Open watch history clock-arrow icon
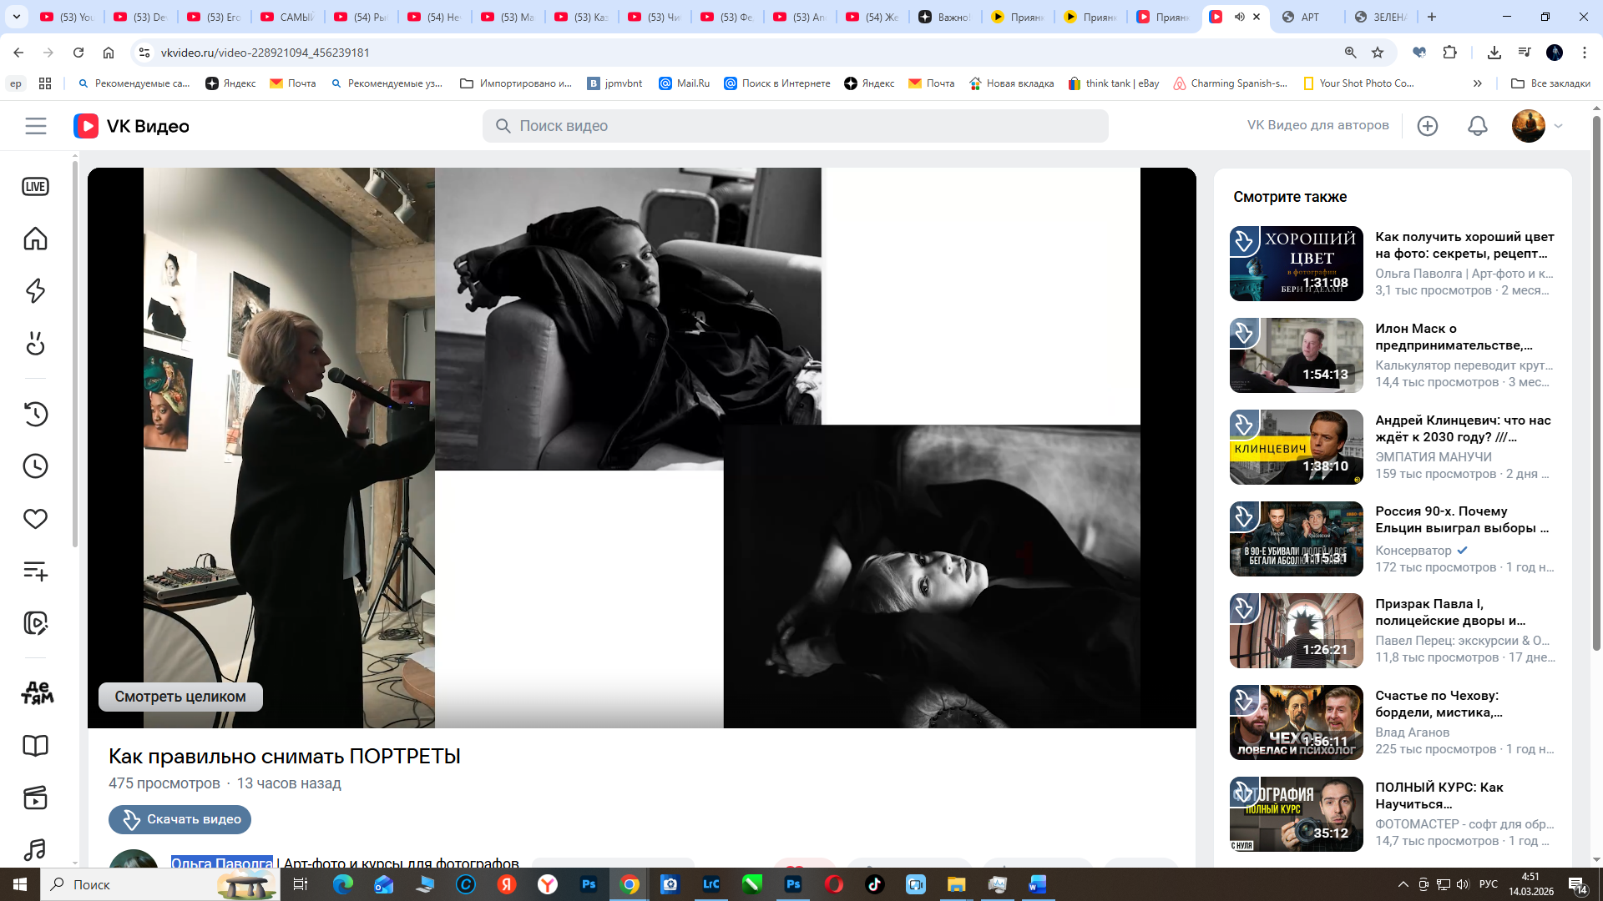 point(35,414)
